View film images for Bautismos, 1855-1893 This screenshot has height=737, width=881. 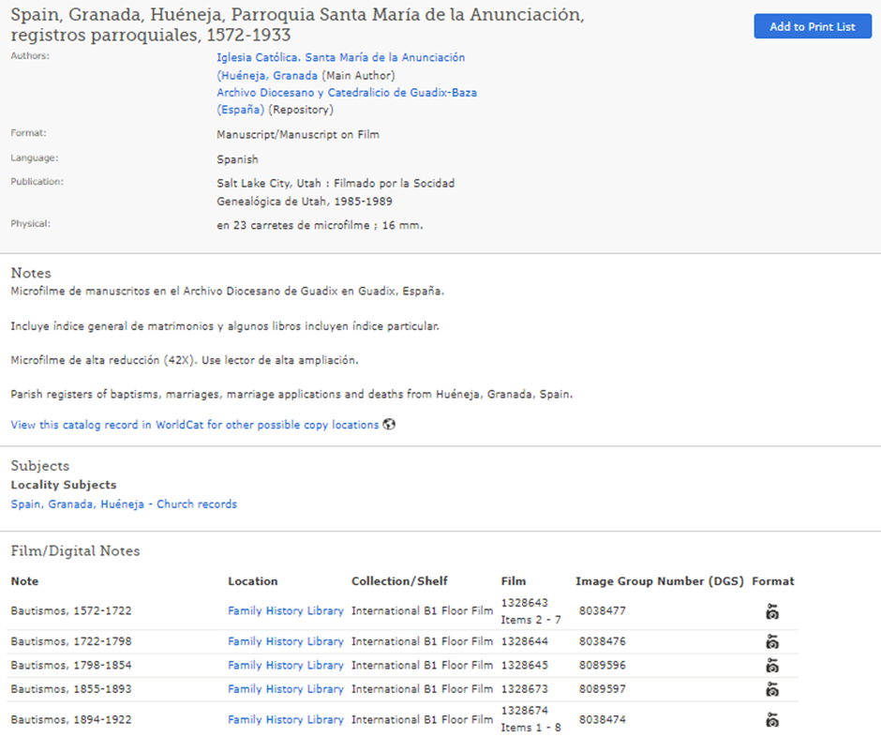pyautogui.click(x=771, y=689)
